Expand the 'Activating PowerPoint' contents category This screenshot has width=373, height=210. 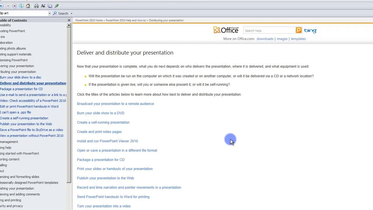[13, 31]
